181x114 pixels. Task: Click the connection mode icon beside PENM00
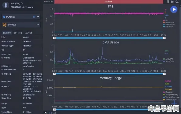[34, 17]
